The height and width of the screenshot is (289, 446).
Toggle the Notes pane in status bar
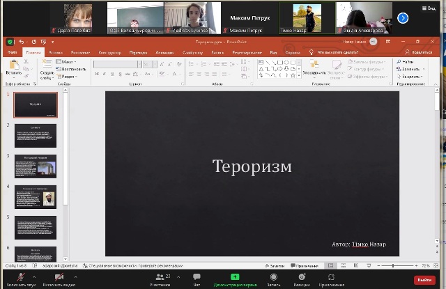pyautogui.click(x=277, y=265)
